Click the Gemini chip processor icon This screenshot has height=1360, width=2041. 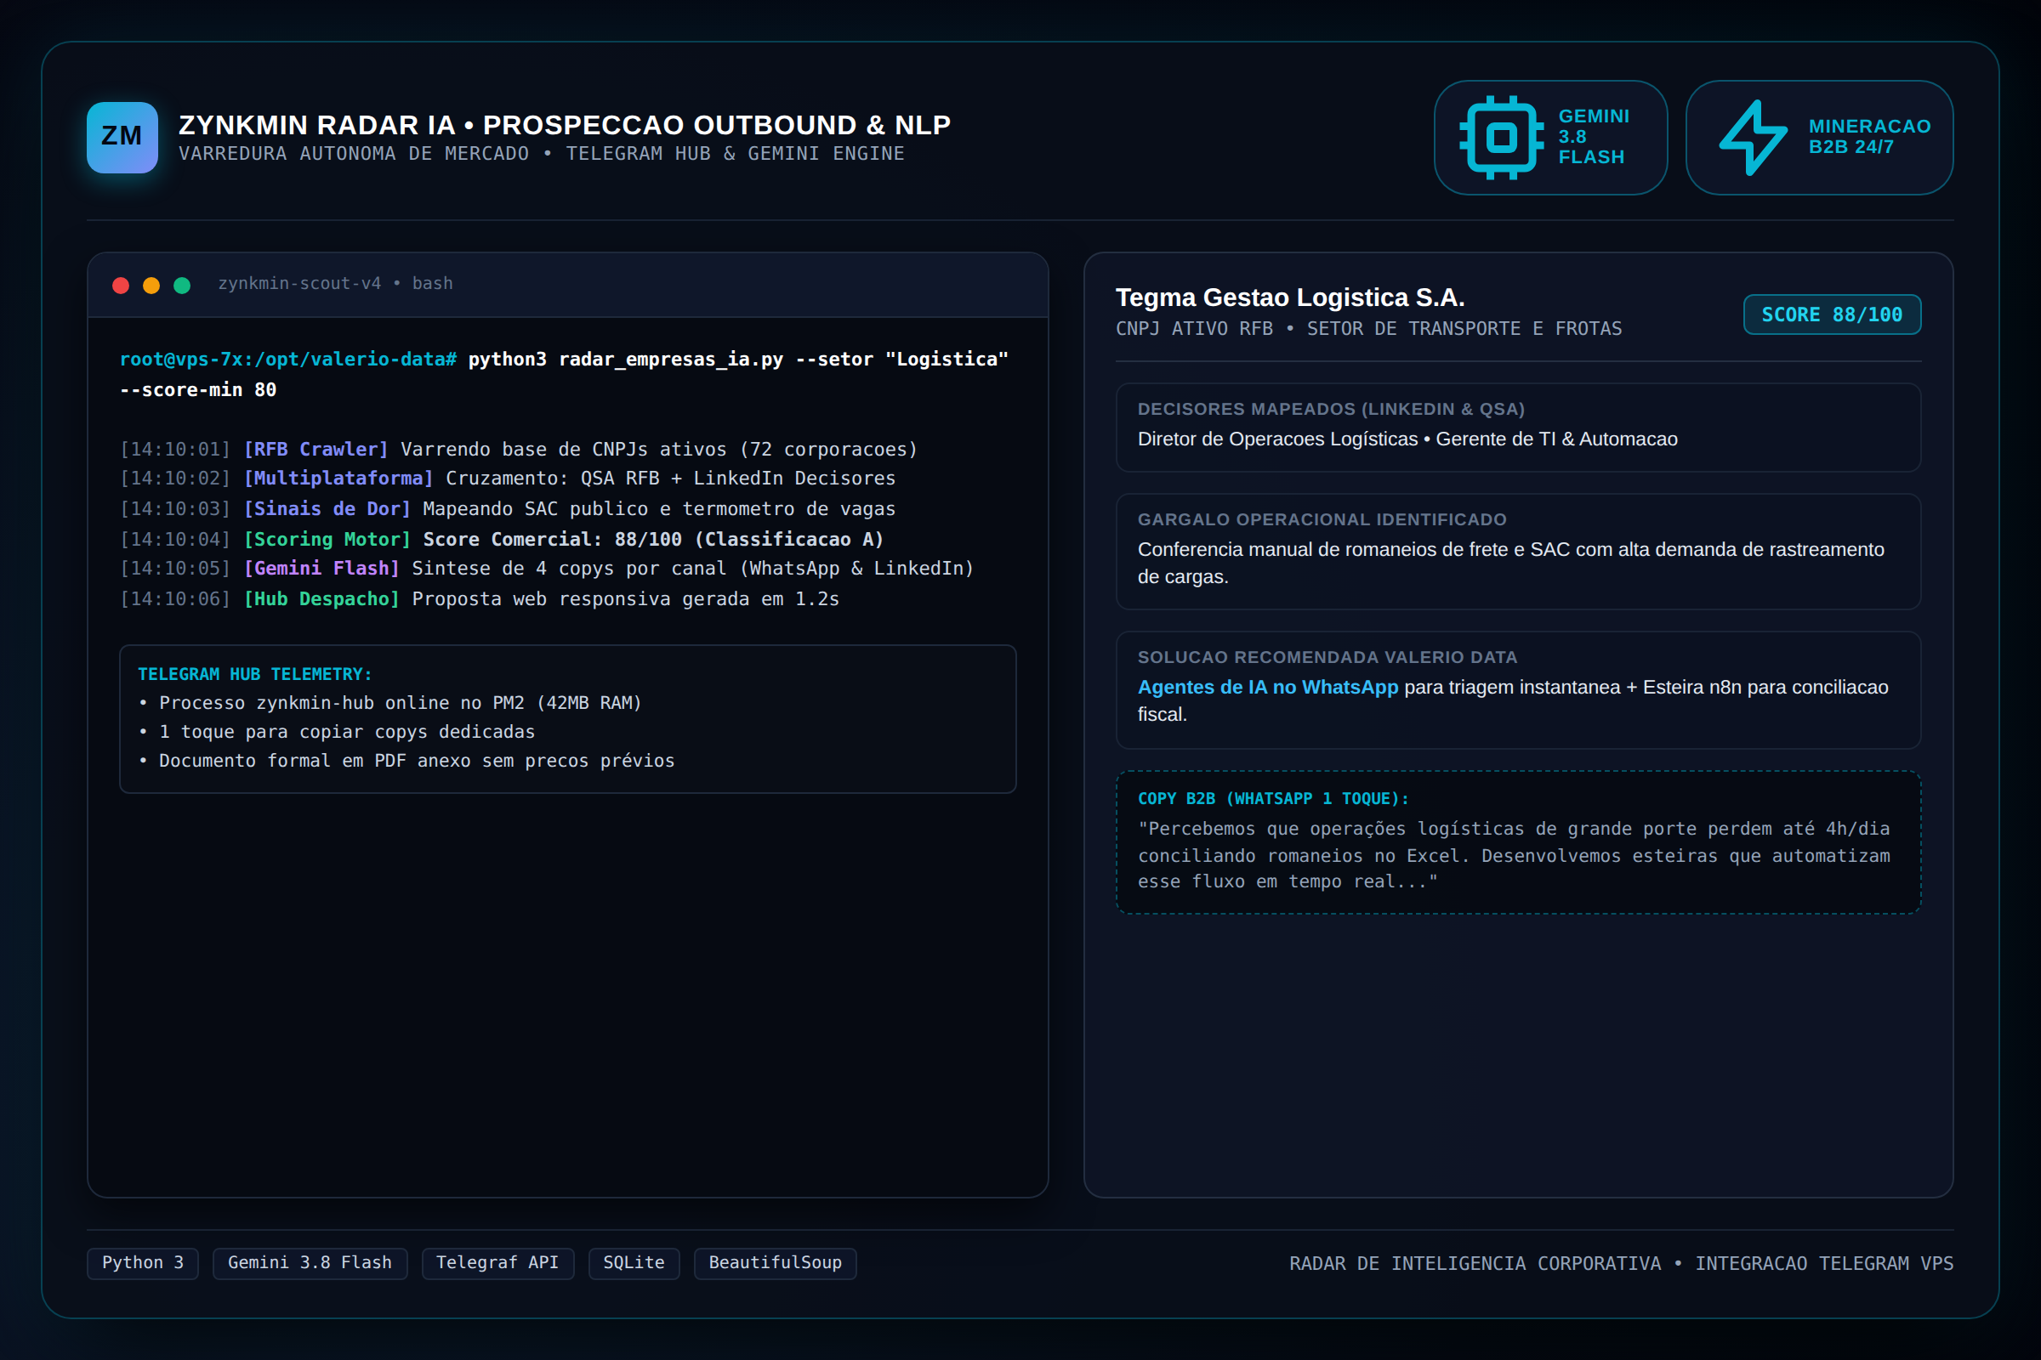click(1502, 137)
